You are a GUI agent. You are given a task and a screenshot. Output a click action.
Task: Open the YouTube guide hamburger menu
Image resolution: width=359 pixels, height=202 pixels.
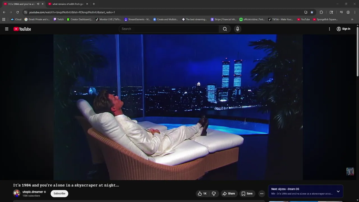click(7, 29)
